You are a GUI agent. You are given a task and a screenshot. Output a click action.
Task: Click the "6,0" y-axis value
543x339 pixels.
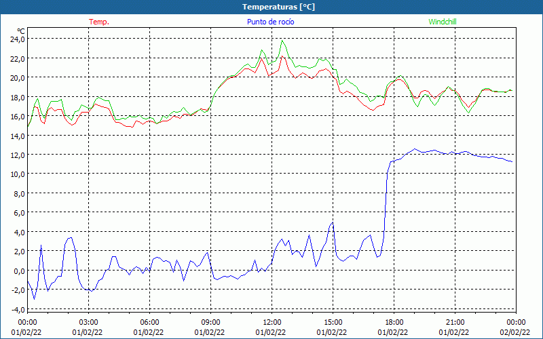point(19,213)
